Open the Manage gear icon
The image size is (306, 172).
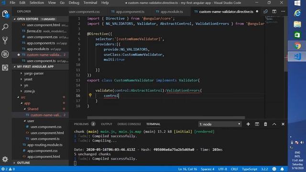click(5, 159)
